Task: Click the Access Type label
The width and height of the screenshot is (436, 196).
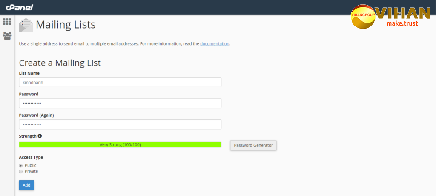Action: click(31, 157)
